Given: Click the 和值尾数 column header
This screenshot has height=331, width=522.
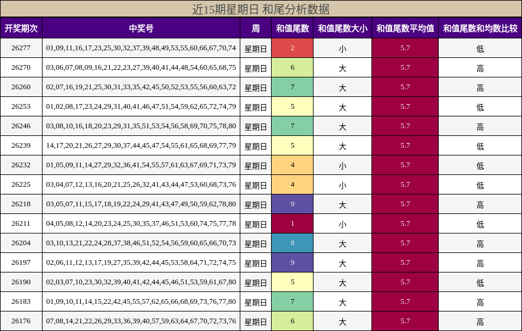Looking at the screenshot, I should [292, 28].
